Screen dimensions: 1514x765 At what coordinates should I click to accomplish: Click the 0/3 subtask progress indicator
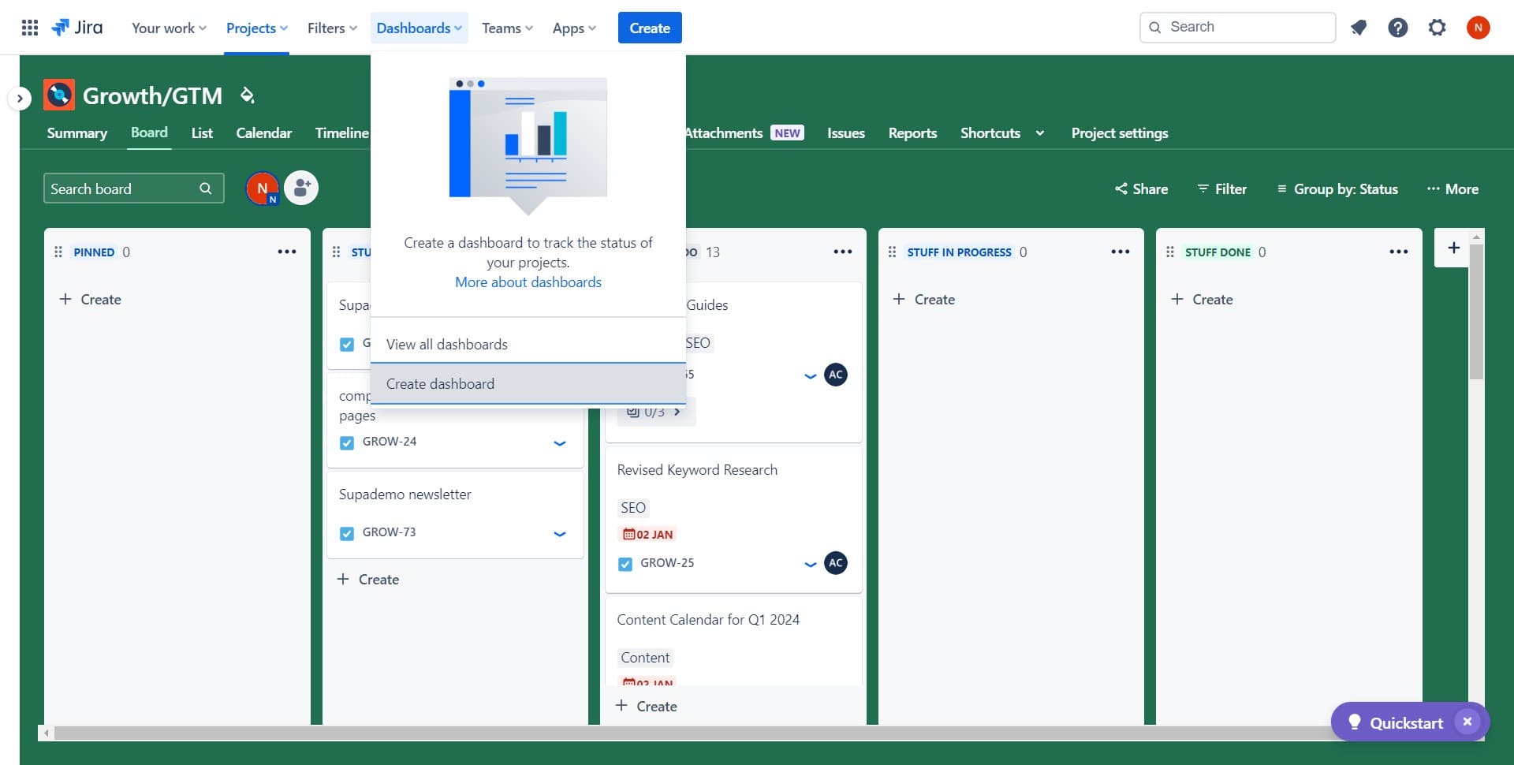654,411
